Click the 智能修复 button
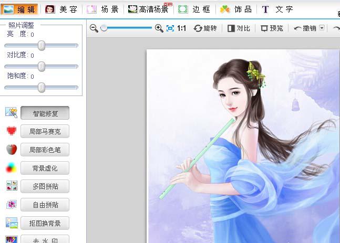 click(45, 113)
